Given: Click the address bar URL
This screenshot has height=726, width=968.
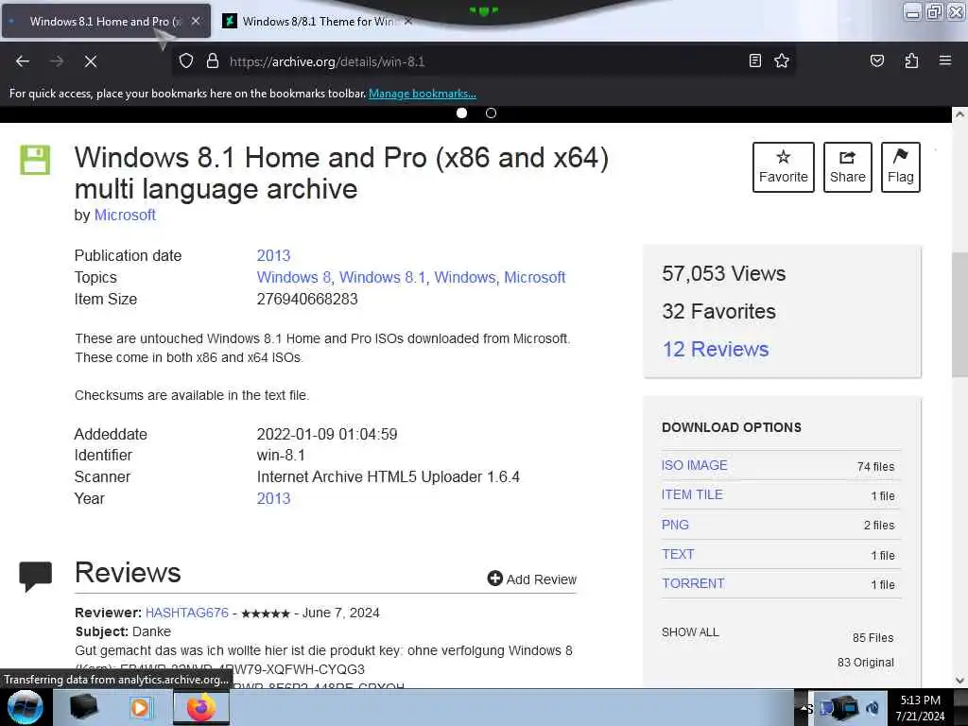Looking at the screenshot, I should [x=326, y=61].
